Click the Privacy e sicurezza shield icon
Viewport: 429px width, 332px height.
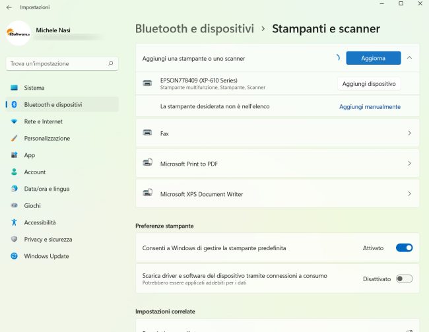14,239
